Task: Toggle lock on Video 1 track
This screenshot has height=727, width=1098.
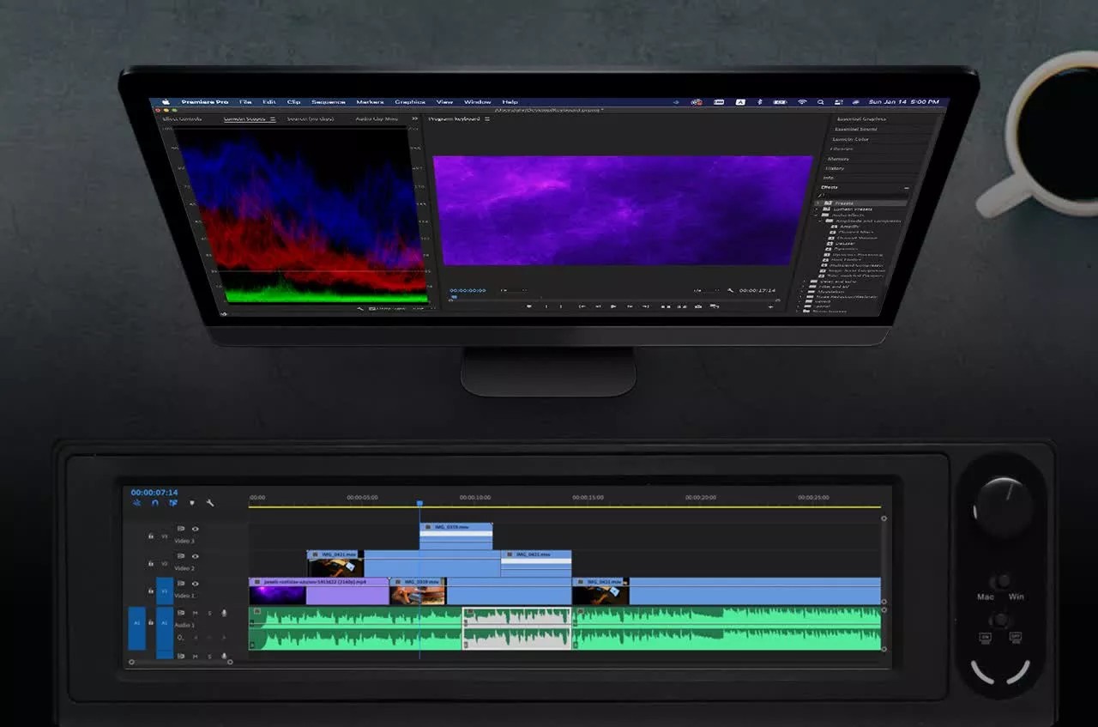Action: [x=151, y=591]
